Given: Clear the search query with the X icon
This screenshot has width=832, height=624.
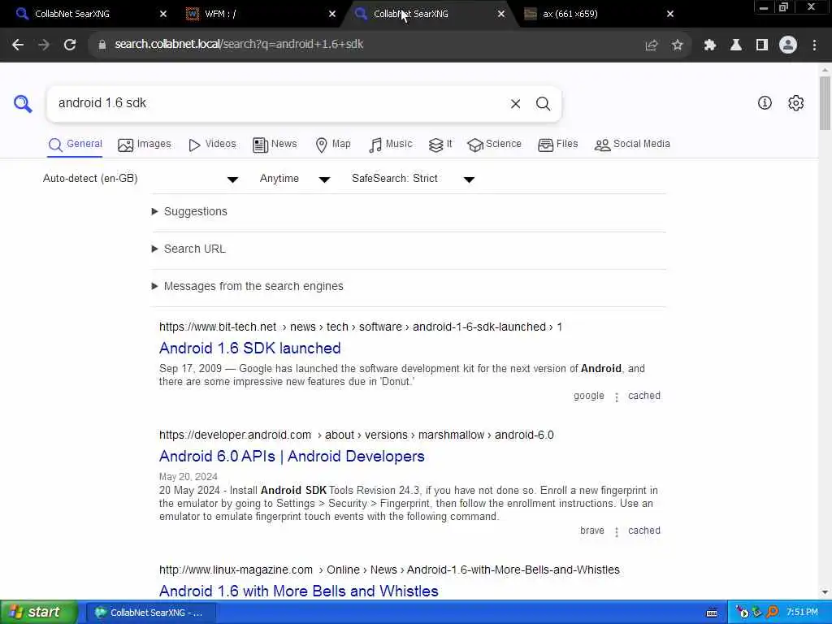Looking at the screenshot, I should [x=515, y=104].
